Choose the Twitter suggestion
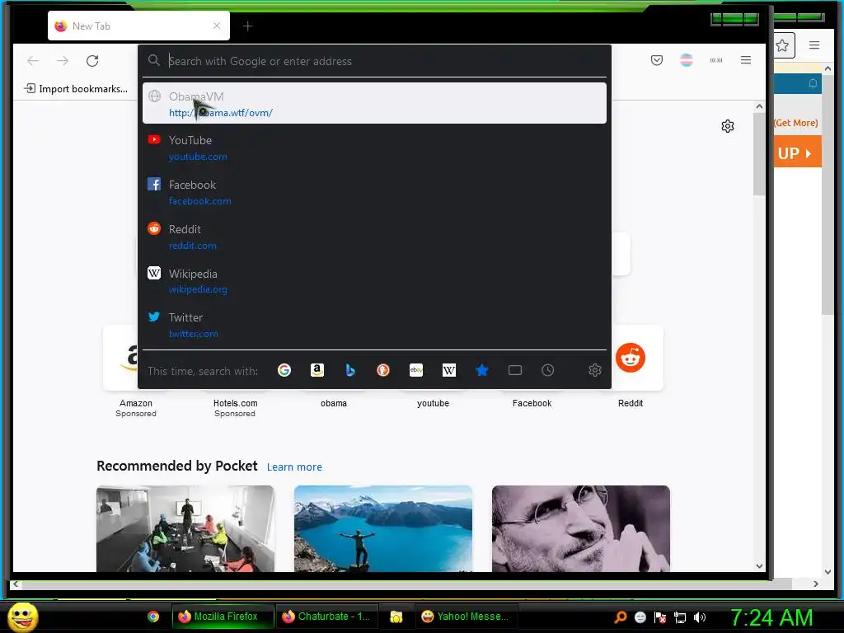844x633 pixels. point(375,325)
